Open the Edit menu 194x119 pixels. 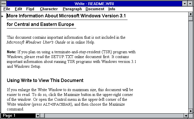point(18,9)
